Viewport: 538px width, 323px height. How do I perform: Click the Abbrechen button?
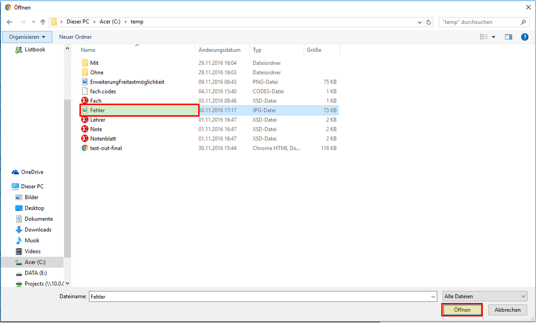508,310
